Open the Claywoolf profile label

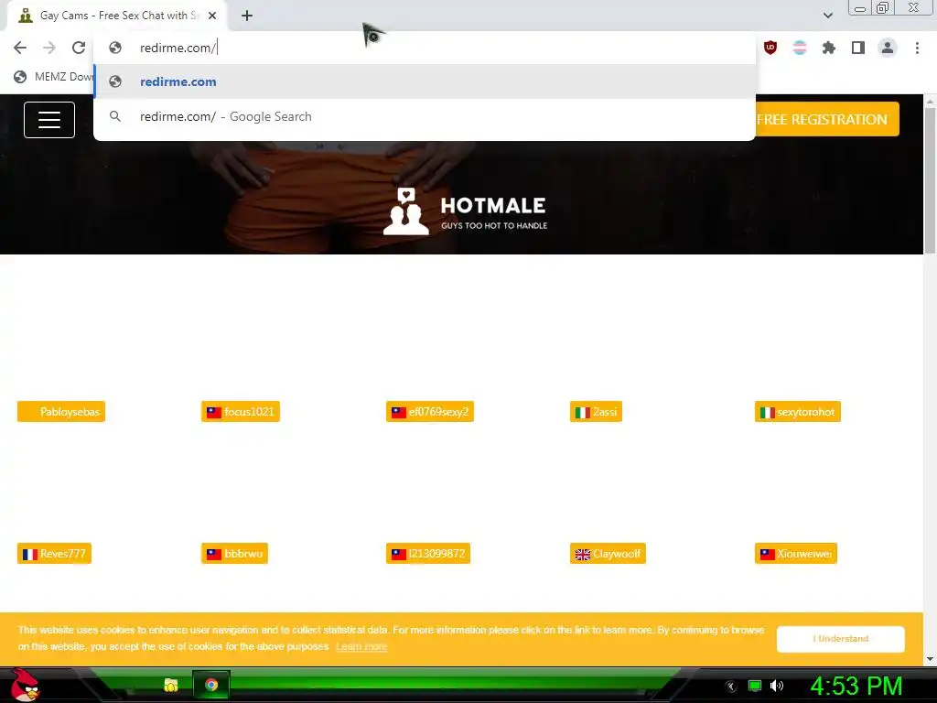coord(608,553)
